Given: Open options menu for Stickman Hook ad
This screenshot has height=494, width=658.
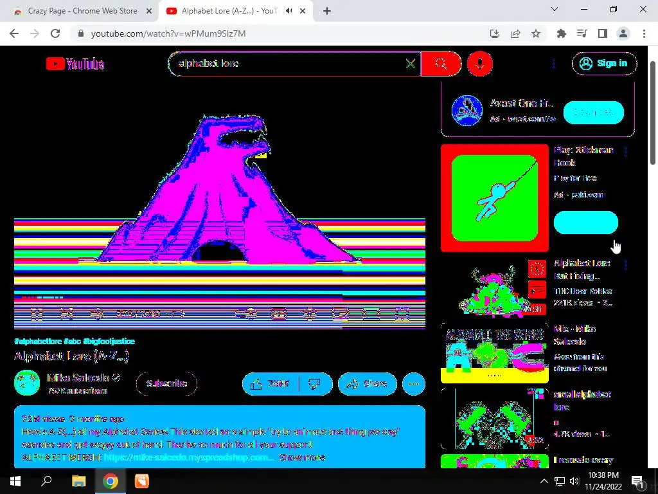Looking at the screenshot, I should (x=626, y=151).
